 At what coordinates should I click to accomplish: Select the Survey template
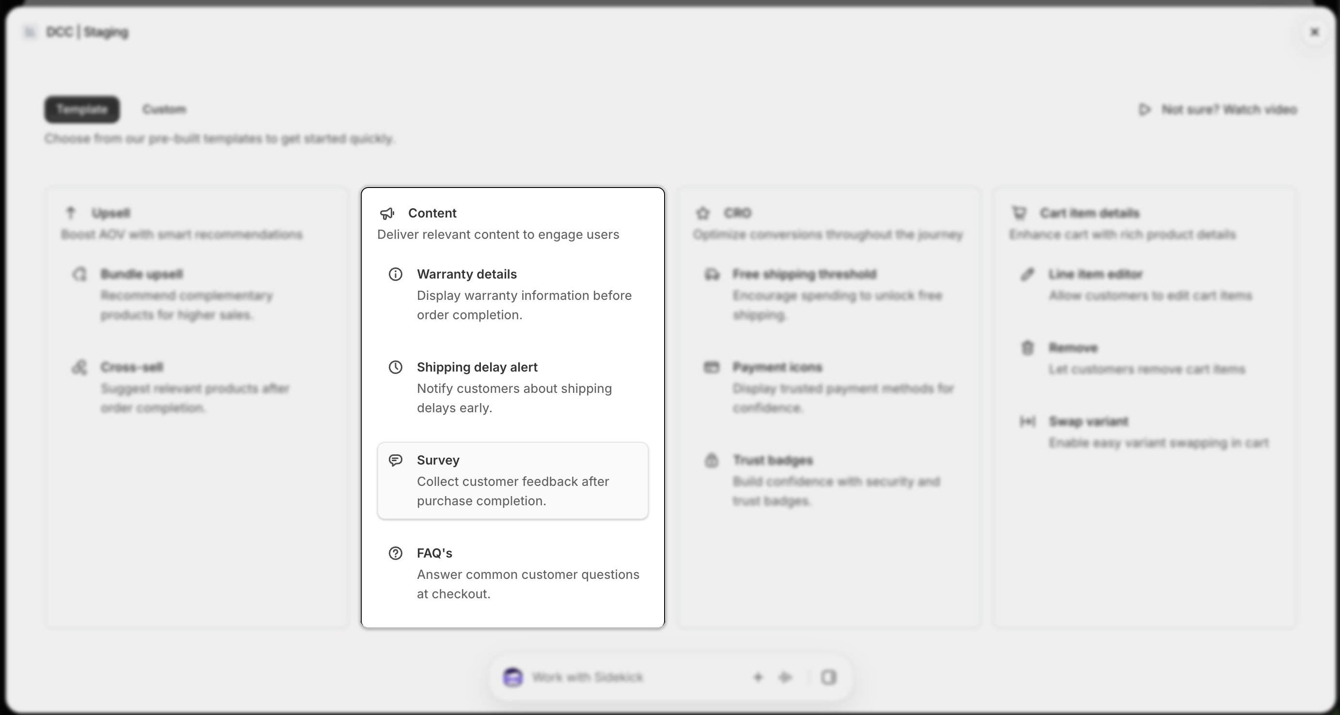513,481
